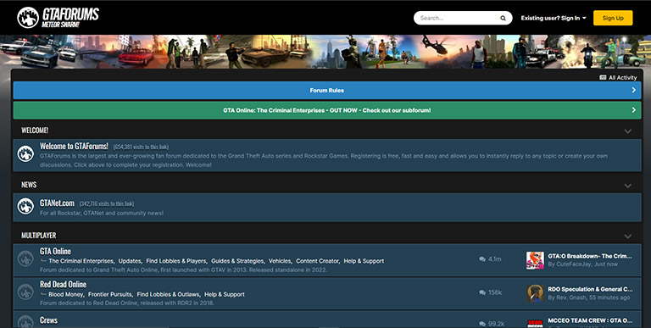Open the Frontier Pursuits subforum link
The height and width of the screenshot is (328, 651).
click(x=110, y=294)
